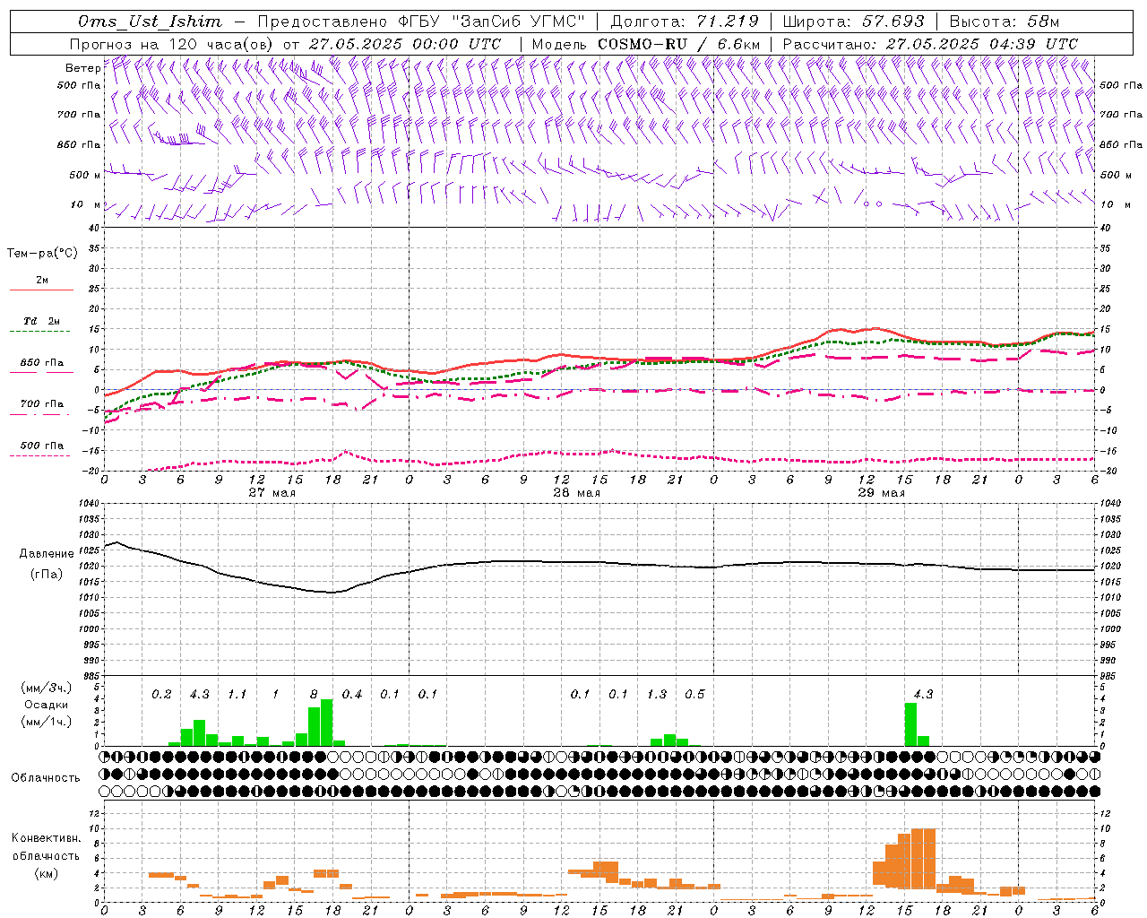The image size is (1147, 918).
Task: Select the 850 гПа temperature legend entry
Action: [42, 362]
